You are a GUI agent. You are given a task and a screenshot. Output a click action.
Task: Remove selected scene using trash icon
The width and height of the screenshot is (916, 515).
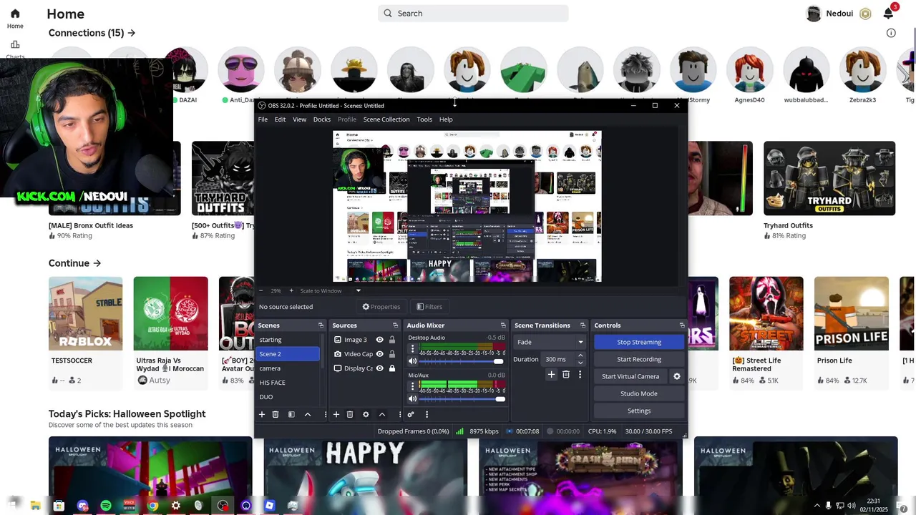pyautogui.click(x=276, y=414)
